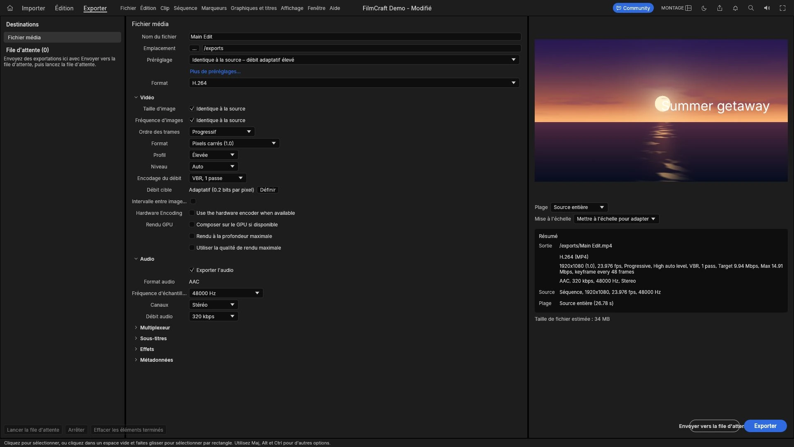Open the 48000 Hz sample rate dropdown
Image resolution: width=794 pixels, height=447 pixels.
click(x=226, y=293)
